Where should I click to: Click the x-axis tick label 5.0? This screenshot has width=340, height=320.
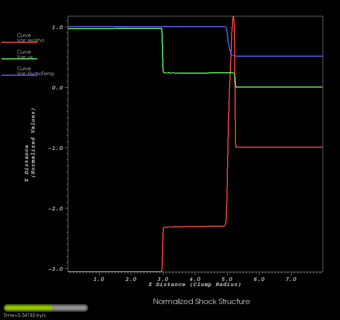[x=227, y=279]
